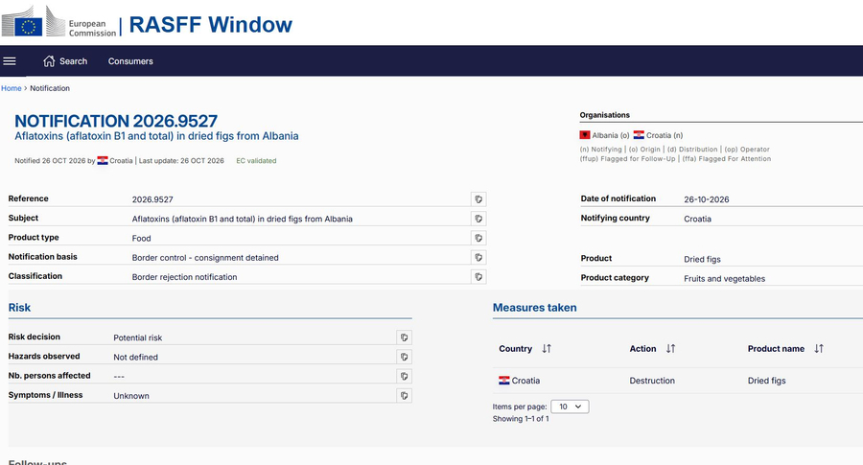The width and height of the screenshot is (863, 465).
Task: Copy the Nb. persons affected value
Action: pos(404,376)
